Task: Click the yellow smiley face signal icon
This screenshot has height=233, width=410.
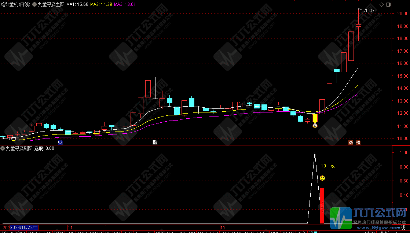Action: 322,178
